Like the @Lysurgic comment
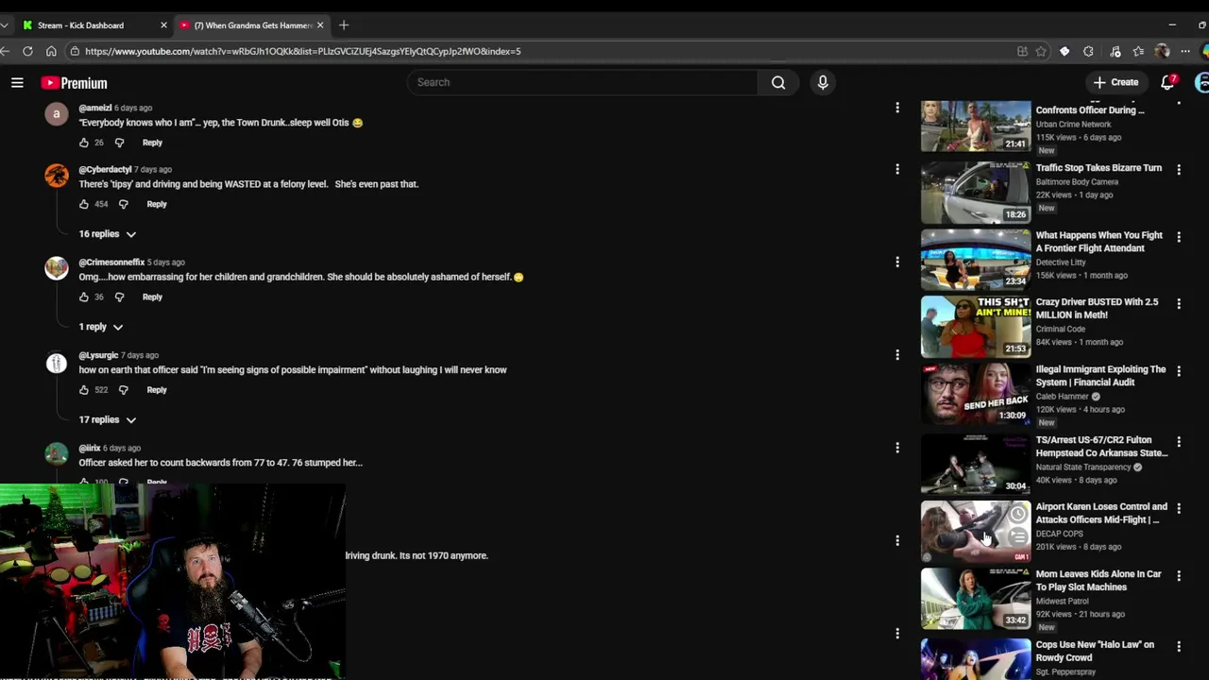 click(84, 389)
